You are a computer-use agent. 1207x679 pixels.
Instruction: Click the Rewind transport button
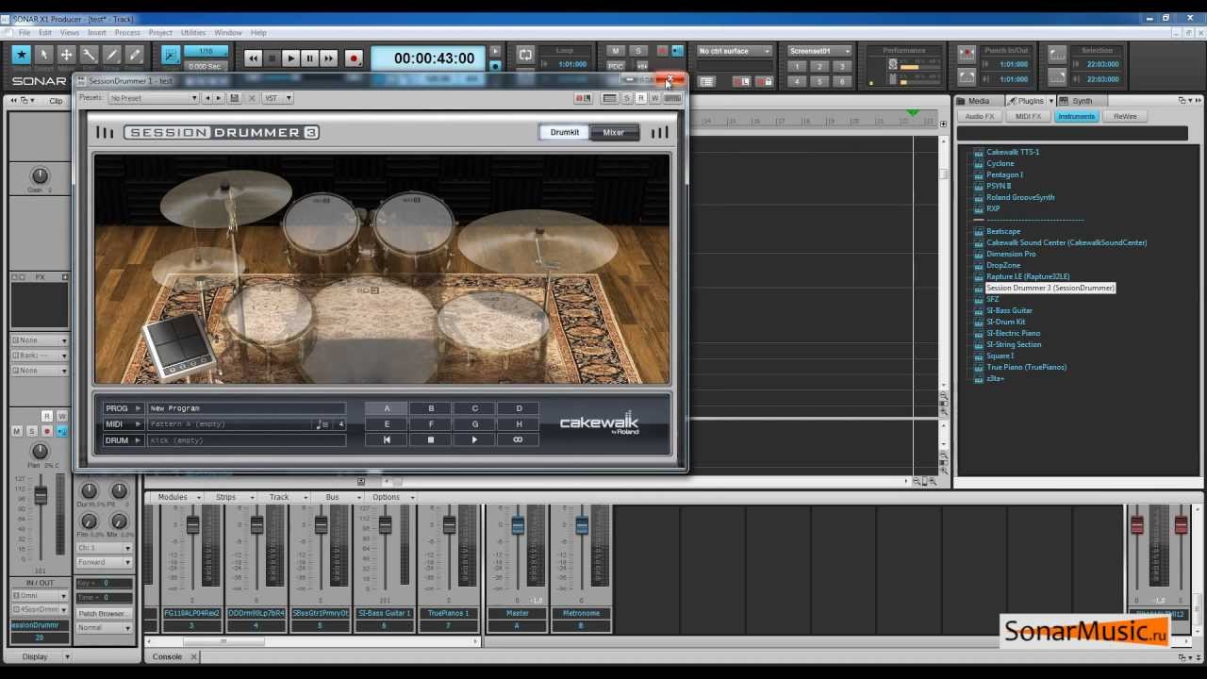click(x=253, y=58)
